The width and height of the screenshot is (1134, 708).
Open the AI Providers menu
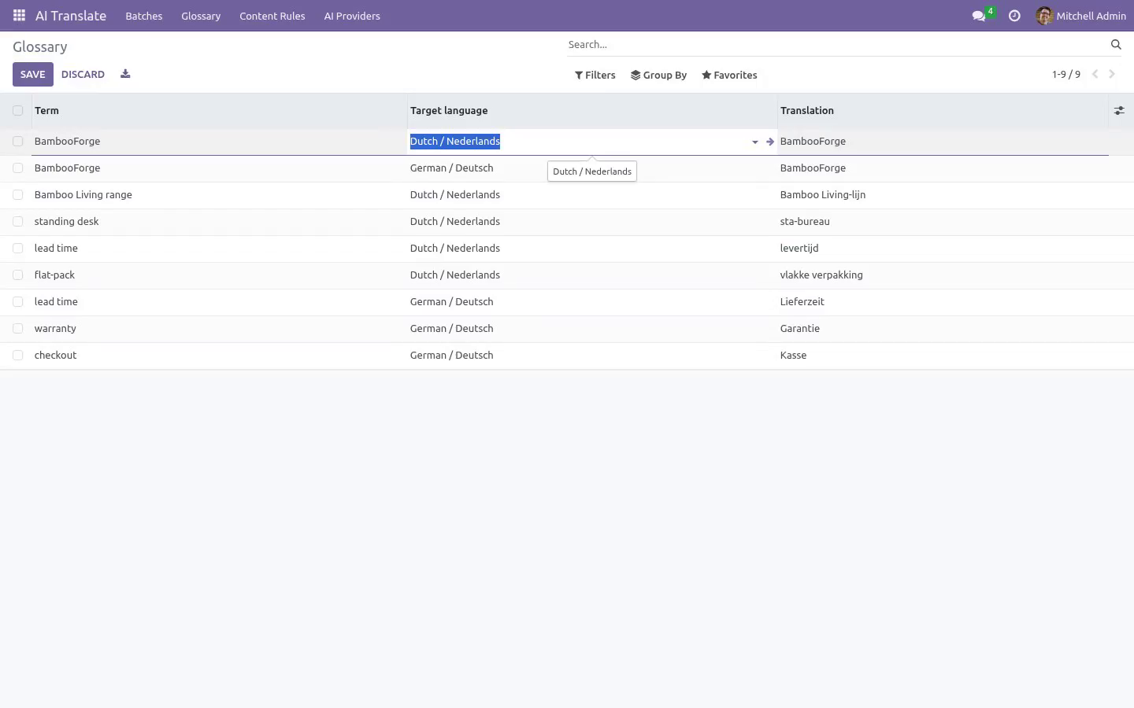[352, 16]
